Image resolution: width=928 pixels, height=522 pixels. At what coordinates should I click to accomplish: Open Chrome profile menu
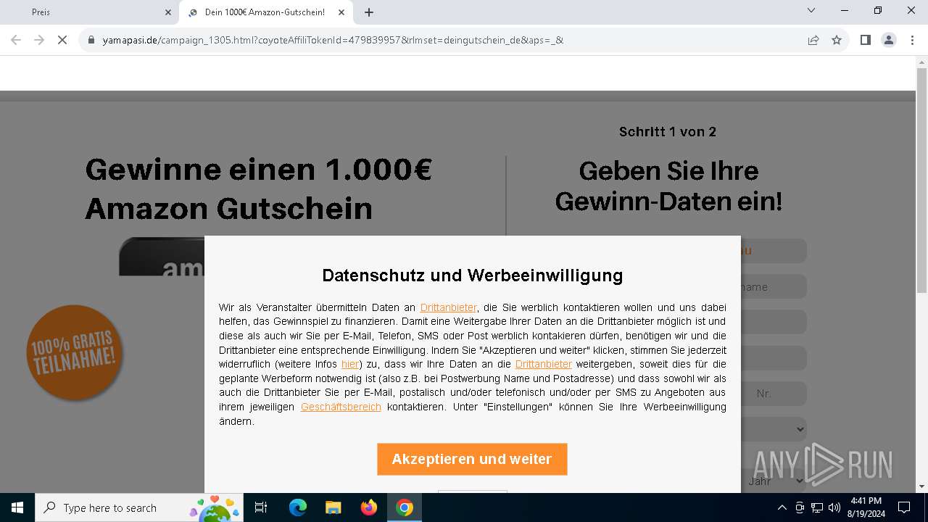pyautogui.click(x=888, y=40)
